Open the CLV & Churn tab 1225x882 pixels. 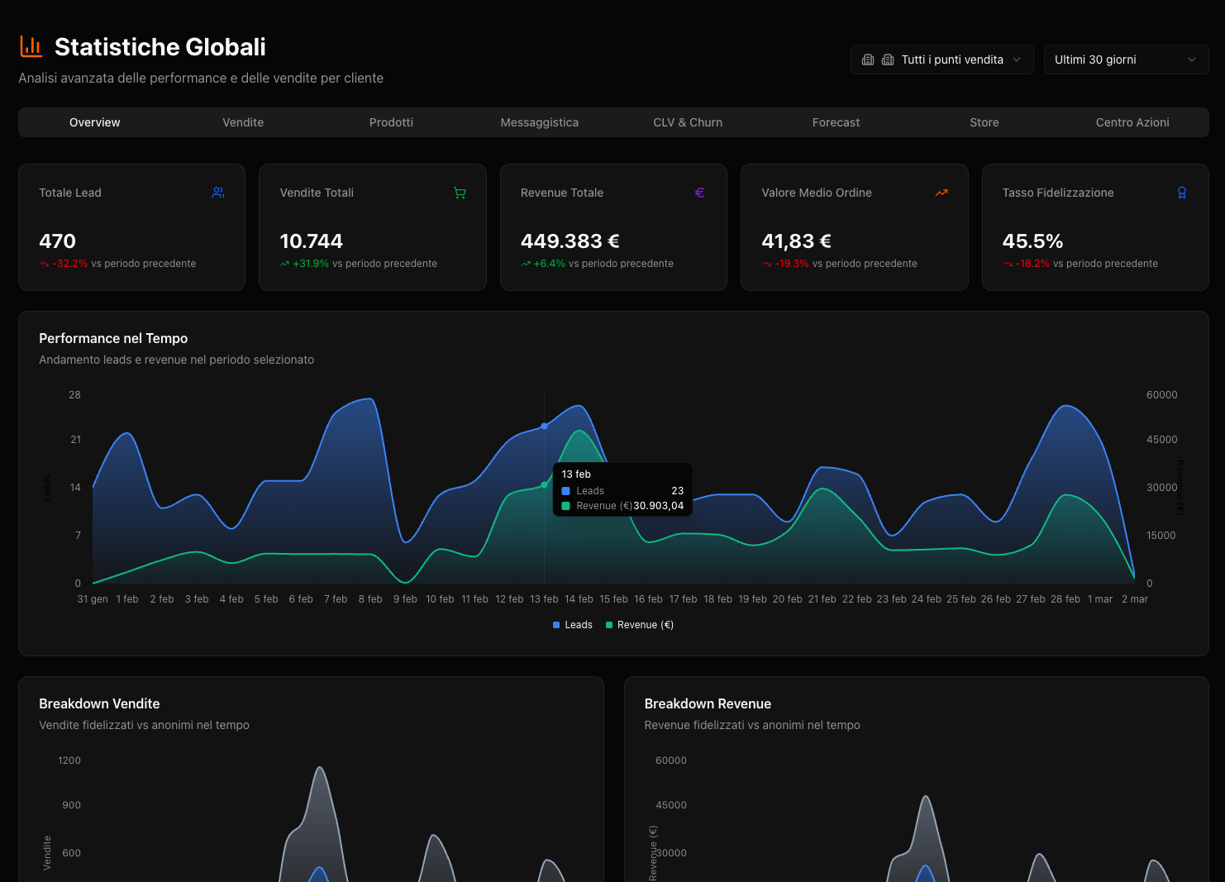688,122
